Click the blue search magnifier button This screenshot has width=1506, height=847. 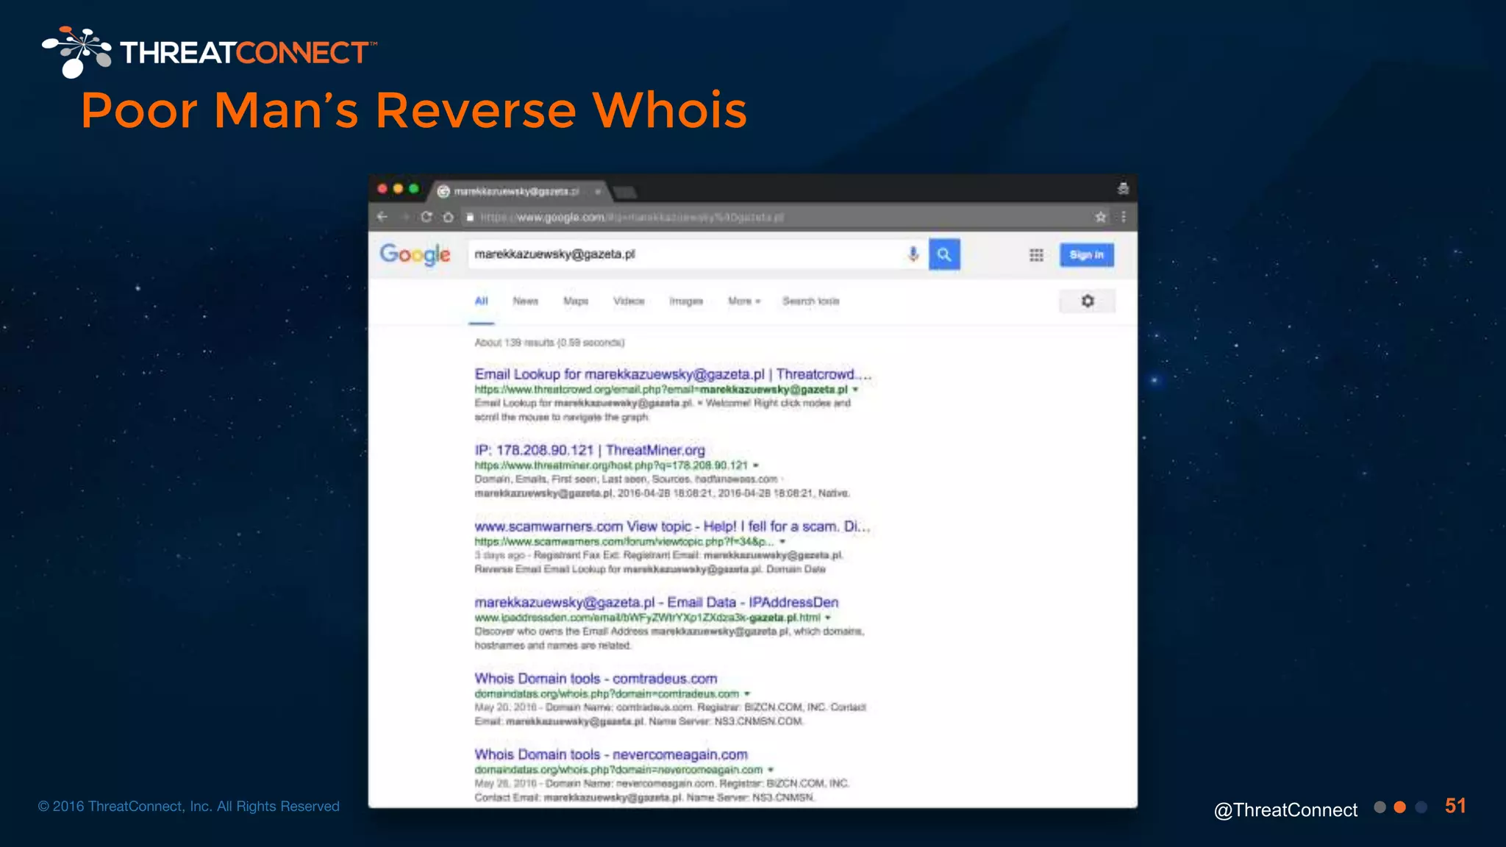coord(944,255)
